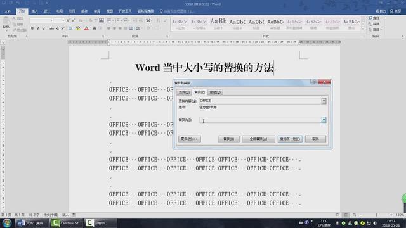Image resolution: width=406 pixels, height=228 pixels.
Task: Click the Tell me search box
Action: [x=177, y=11]
